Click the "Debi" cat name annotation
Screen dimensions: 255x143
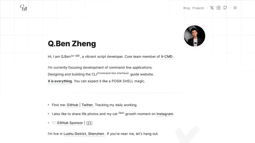tap(121, 112)
